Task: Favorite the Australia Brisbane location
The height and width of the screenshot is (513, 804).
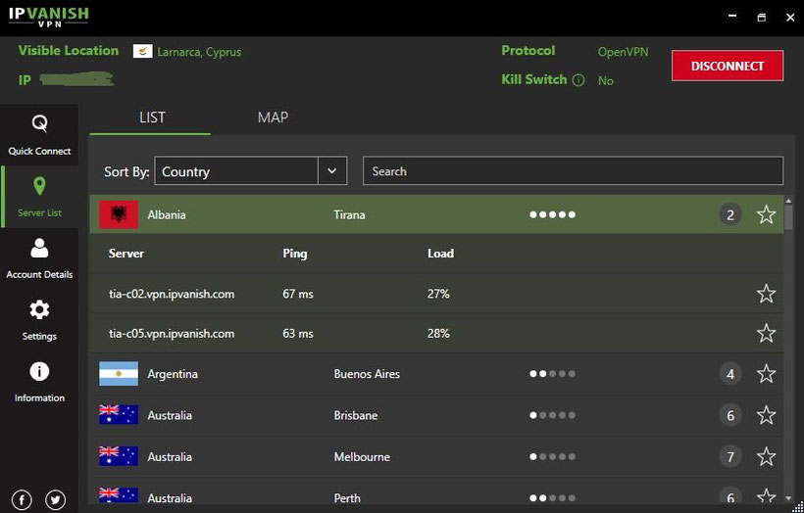Action: point(766,415)
